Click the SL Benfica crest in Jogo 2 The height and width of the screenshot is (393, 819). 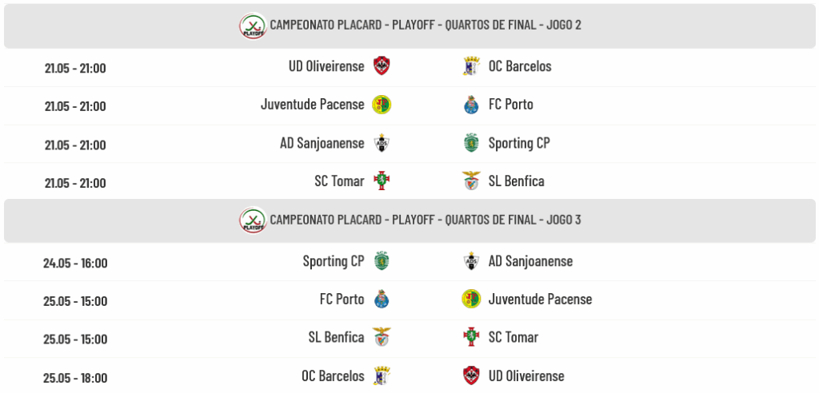pos(471,181)
